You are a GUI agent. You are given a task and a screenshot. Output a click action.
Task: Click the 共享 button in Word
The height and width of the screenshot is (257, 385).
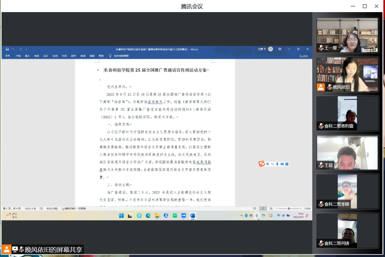click(x=303, y=56)
